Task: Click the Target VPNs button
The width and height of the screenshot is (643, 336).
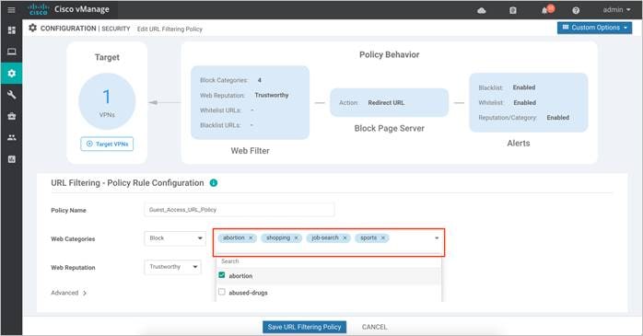Action: coord(107,144)
